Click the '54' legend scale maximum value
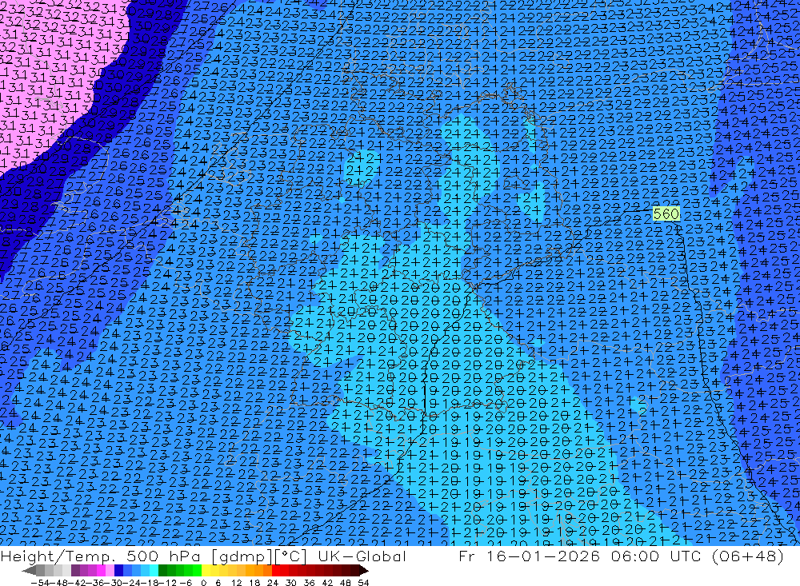Screen dimensions: 800x586 coord(363,583)
